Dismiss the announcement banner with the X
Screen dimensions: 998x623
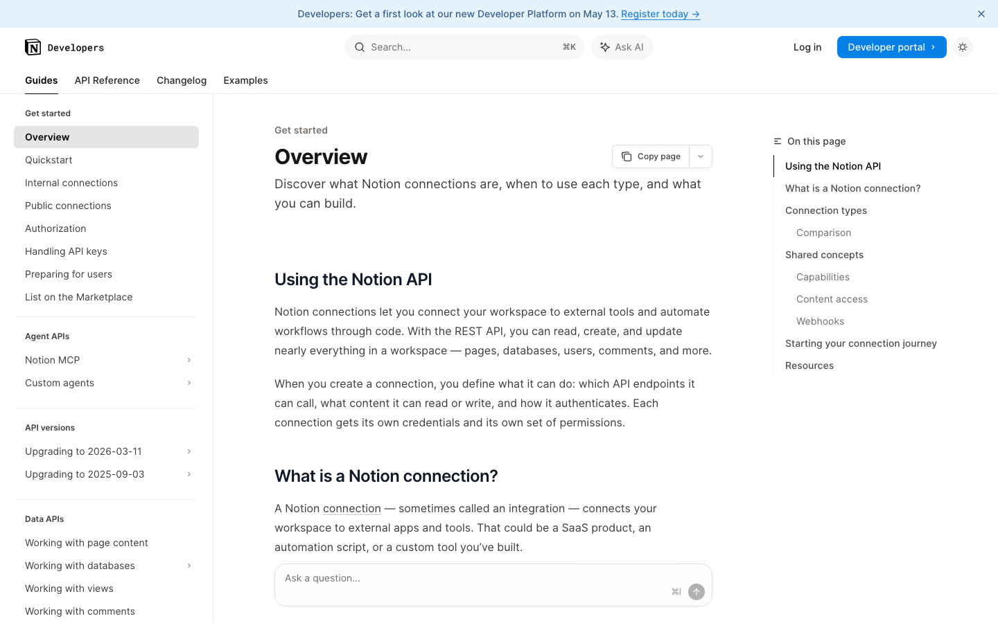click(981, 14)
